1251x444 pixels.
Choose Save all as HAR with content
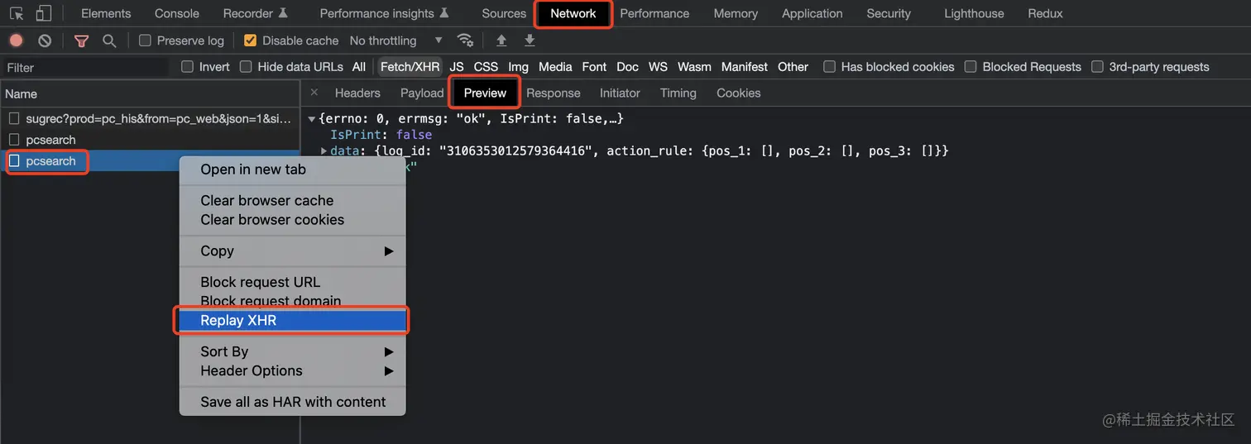coord(293,403)
